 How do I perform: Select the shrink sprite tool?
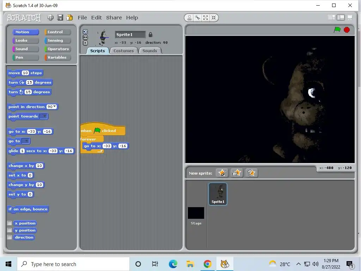point(214,18)
